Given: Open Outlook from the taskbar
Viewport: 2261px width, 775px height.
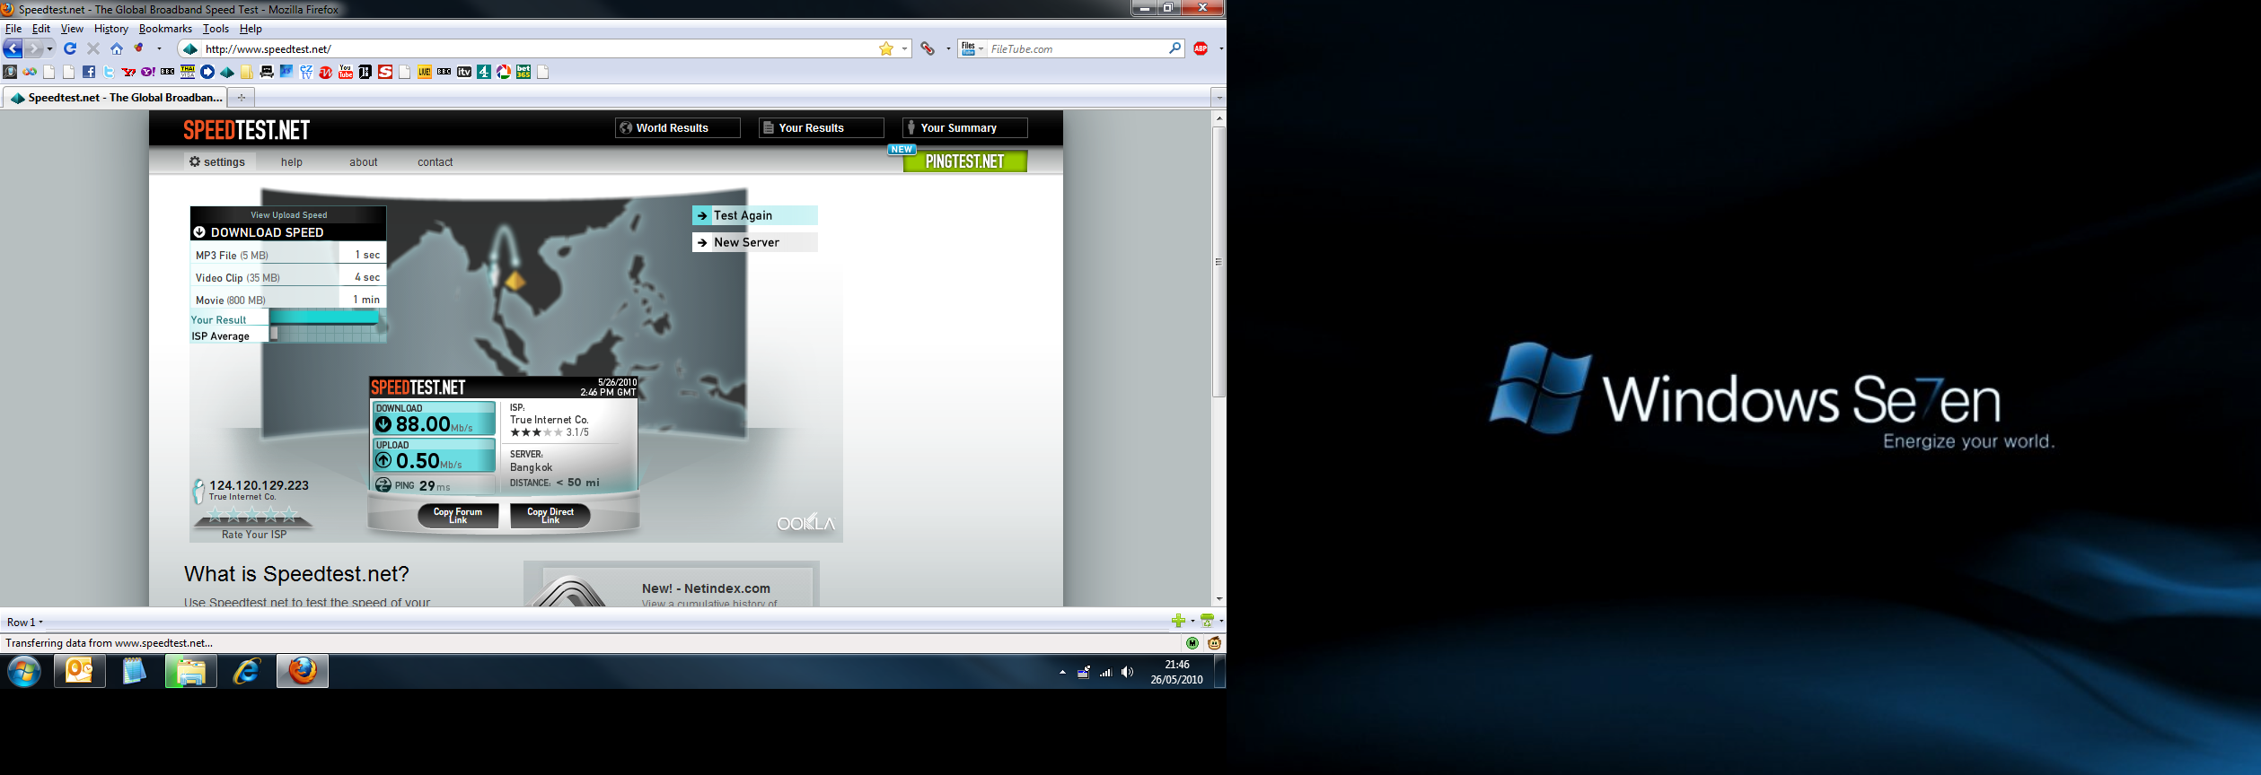Looking at the screenshot, I should [80, 671].
